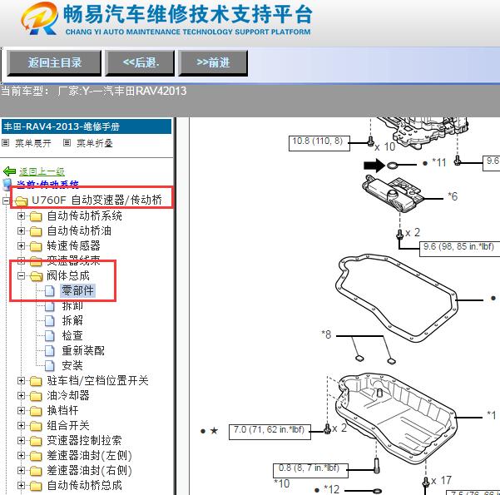Expand the 变速器控制拉索 folder
Screen dimensions: 500x495
[x=21, y=440]
